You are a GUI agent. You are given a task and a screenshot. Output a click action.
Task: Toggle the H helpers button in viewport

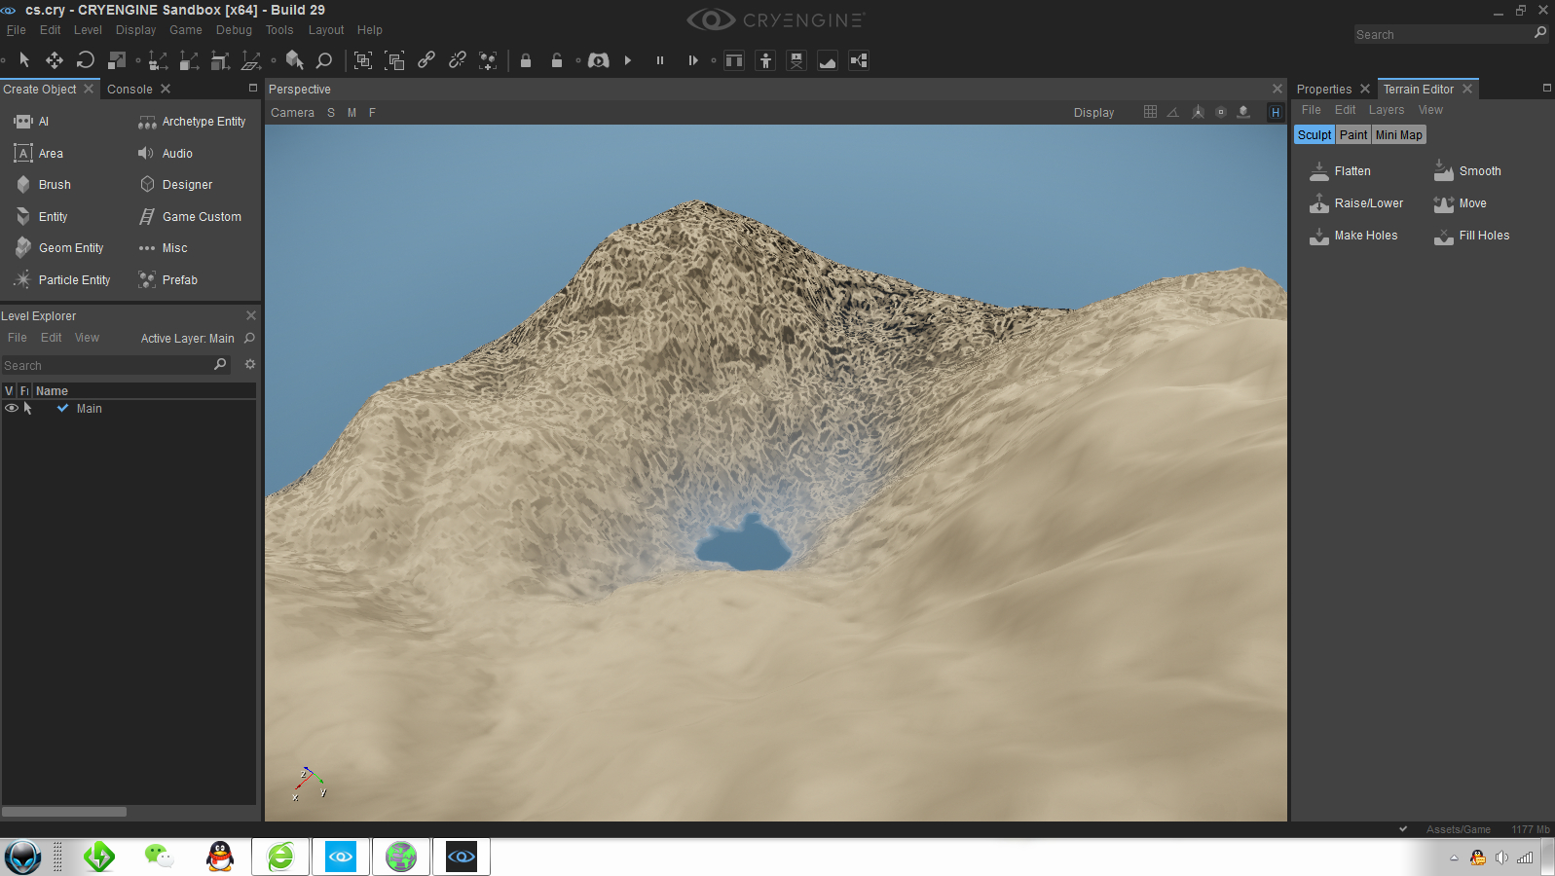(1275, 113)
